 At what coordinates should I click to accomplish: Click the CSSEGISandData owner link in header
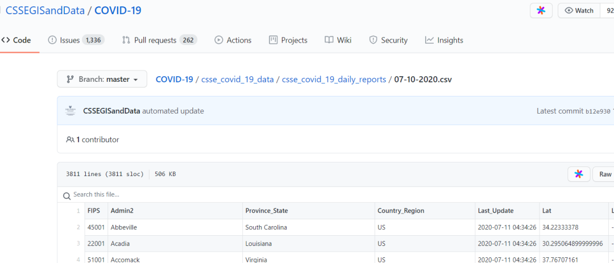pyautogui.click(x=45, y=11)
